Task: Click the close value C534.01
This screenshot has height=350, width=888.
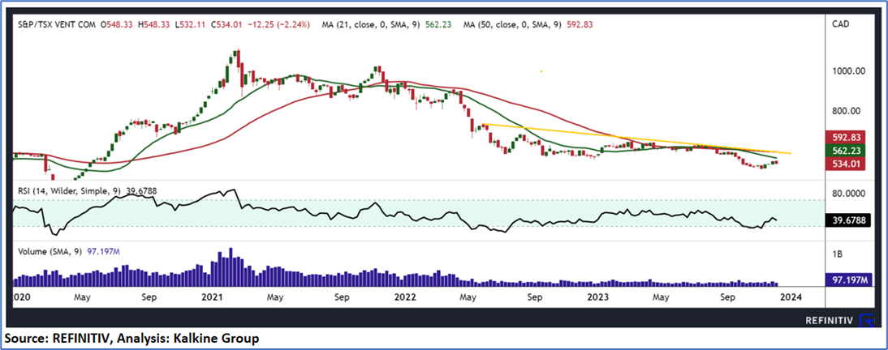Action: [x=227, y=25]
